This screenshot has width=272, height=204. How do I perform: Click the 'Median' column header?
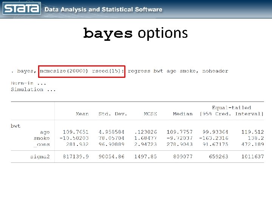183,114
